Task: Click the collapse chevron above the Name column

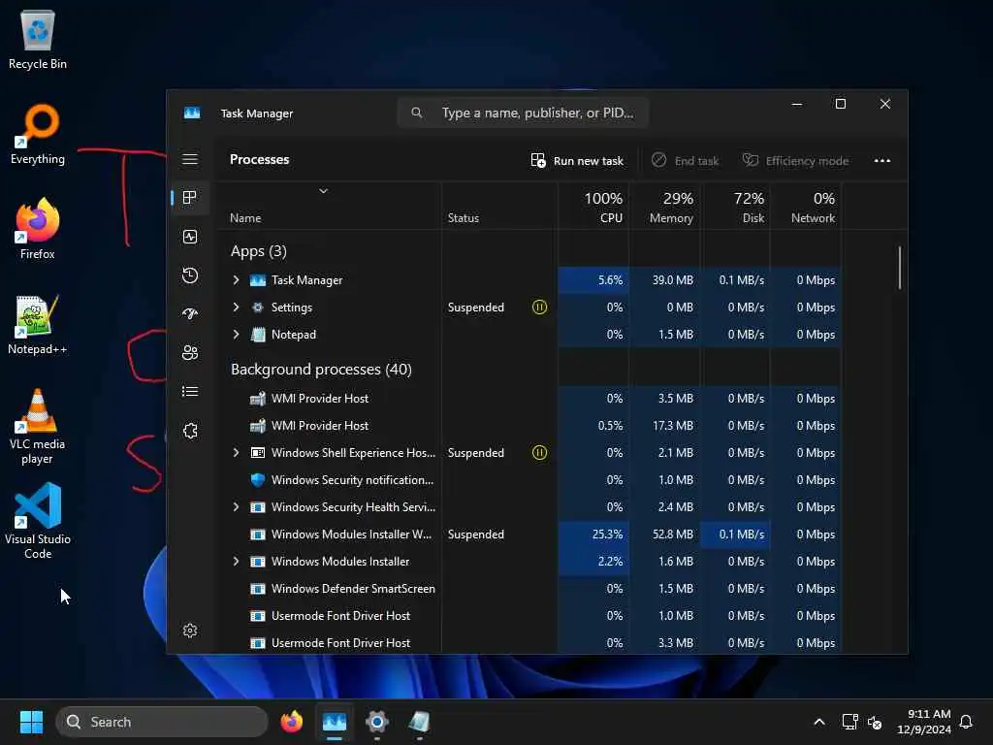Action: click(324, 191)
